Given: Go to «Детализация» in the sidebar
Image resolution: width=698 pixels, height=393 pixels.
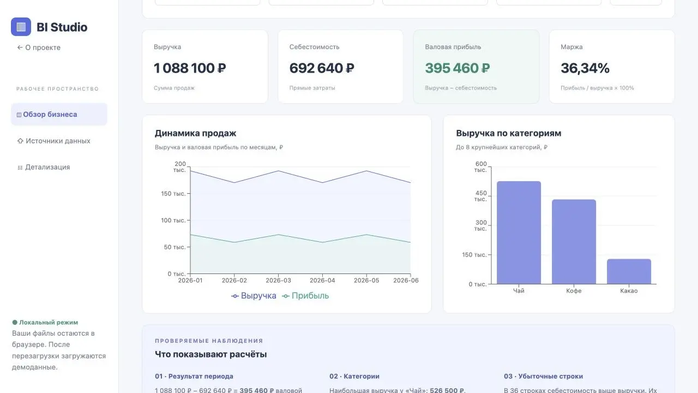Looking at the screenshot, I should pyautogui.click(x=59, y=167).
